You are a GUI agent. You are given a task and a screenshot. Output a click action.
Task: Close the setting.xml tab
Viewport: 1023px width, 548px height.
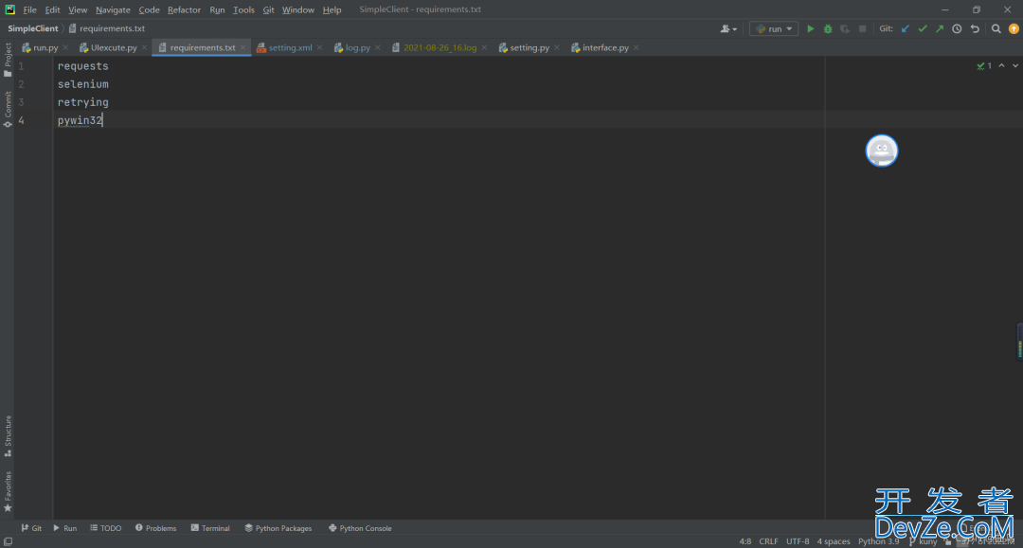(320, 47)
